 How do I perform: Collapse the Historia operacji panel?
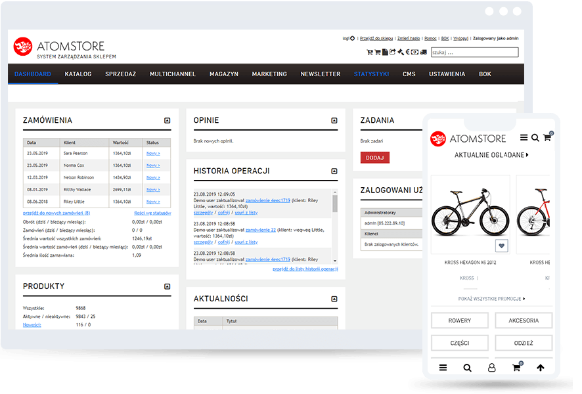[x=334, y=171]
